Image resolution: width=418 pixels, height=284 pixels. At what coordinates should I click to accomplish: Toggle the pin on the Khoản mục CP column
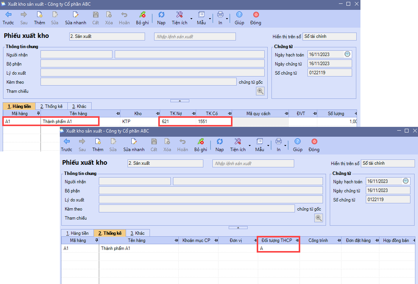click(x=216, y=240)
